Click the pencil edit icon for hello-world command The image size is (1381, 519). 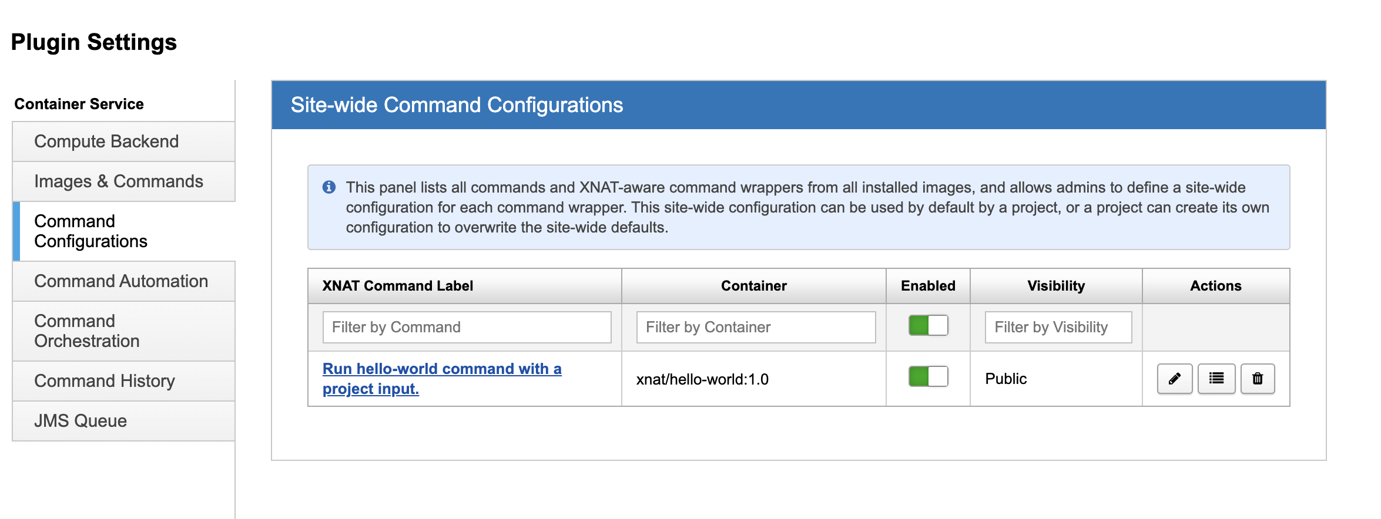[1174, 379]
